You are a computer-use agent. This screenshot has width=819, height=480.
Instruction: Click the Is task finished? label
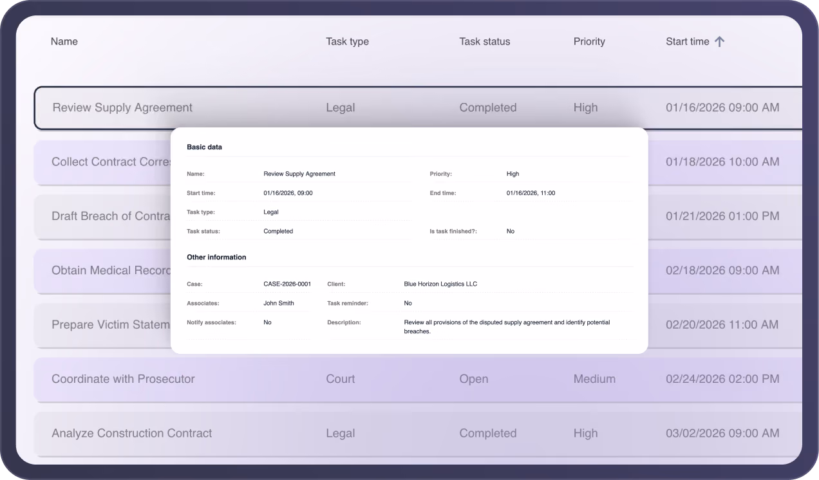point(453,231)
